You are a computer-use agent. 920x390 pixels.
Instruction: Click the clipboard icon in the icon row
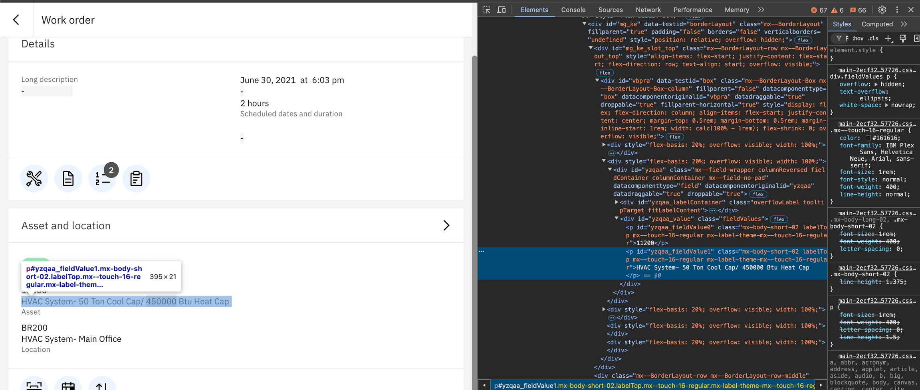(136, 178)
